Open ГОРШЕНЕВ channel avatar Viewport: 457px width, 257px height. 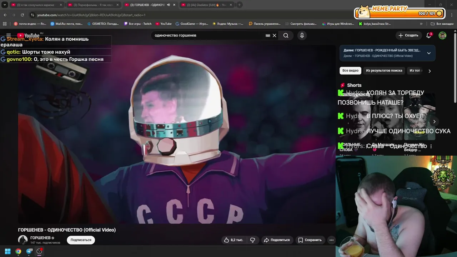23,240
